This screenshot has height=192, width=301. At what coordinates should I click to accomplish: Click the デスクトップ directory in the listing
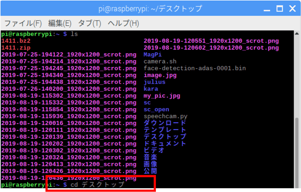[165, 137]
